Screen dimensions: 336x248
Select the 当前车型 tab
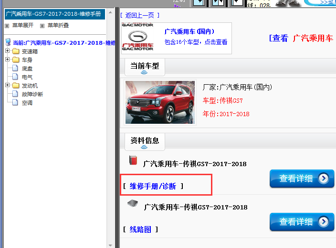pos(145,67)
